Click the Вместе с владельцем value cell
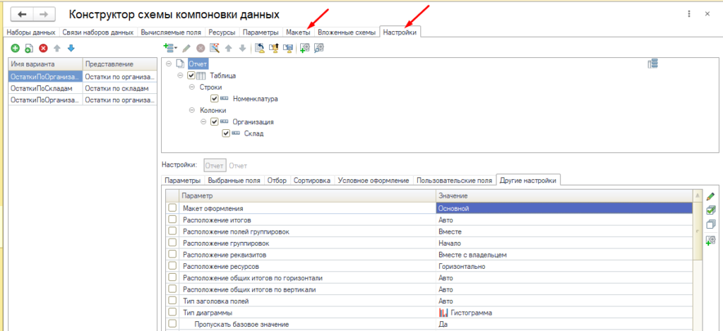This screenshot has width=723, height=331. (564, 255)
